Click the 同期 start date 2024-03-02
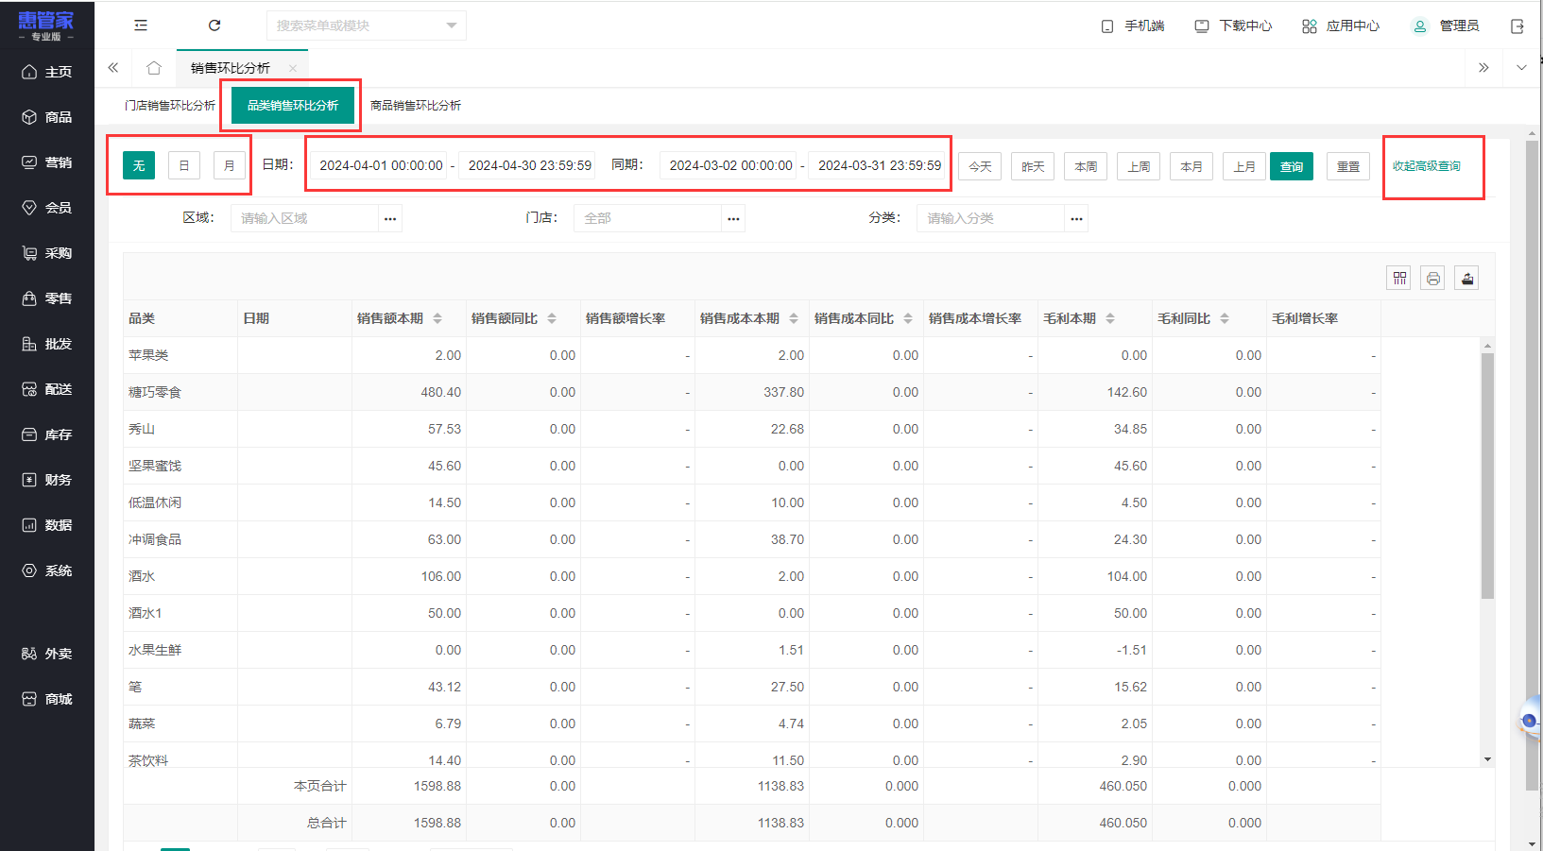 point(730,165)
